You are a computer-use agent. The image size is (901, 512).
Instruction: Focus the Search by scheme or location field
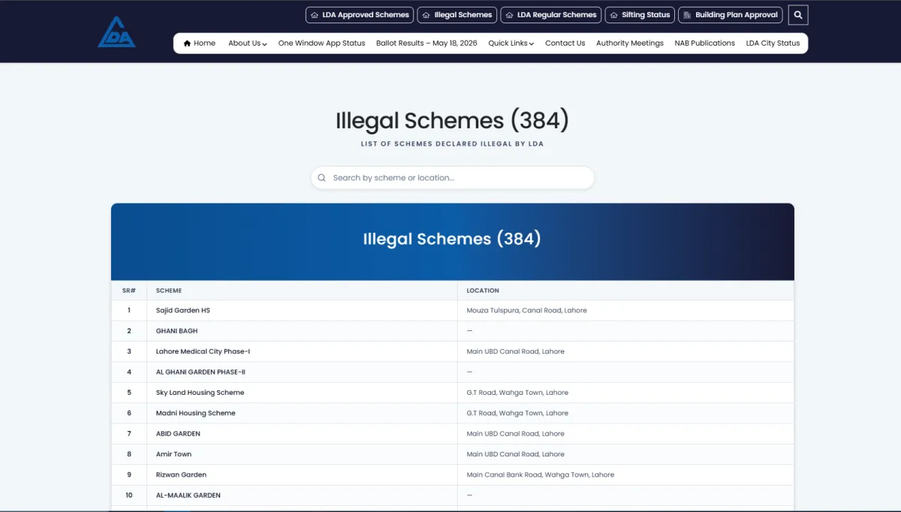(453, 178)
